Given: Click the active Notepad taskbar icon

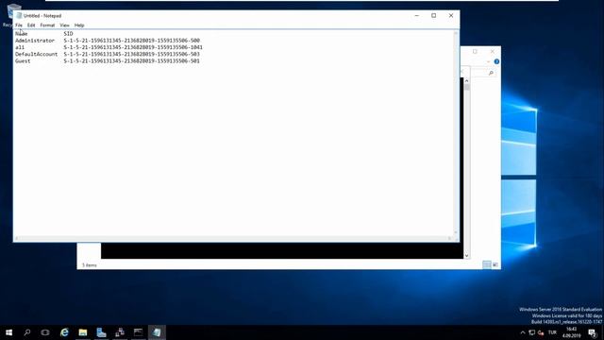Looking at the screenshot, I should [x=157, y=332].
